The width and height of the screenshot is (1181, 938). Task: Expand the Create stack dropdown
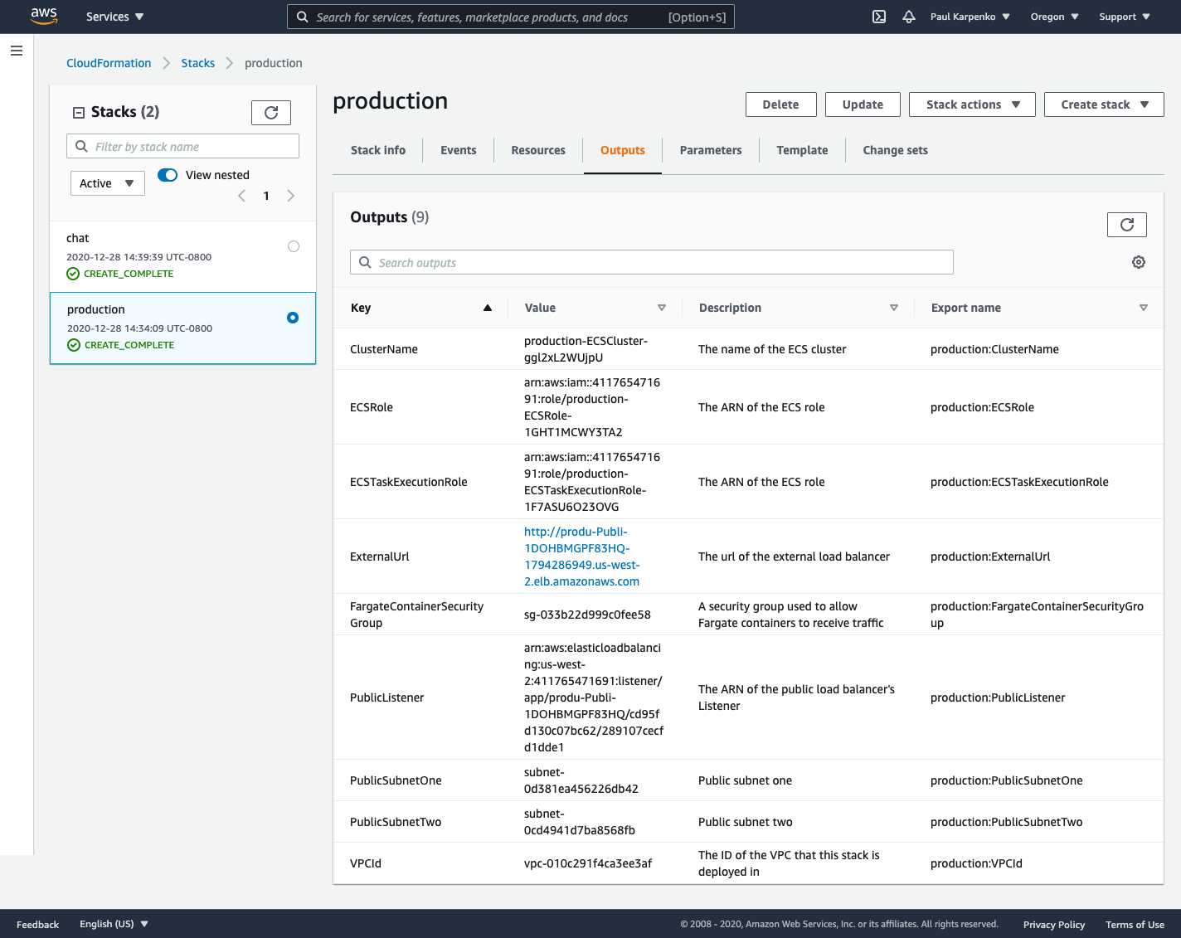(x=1104, y=104)
